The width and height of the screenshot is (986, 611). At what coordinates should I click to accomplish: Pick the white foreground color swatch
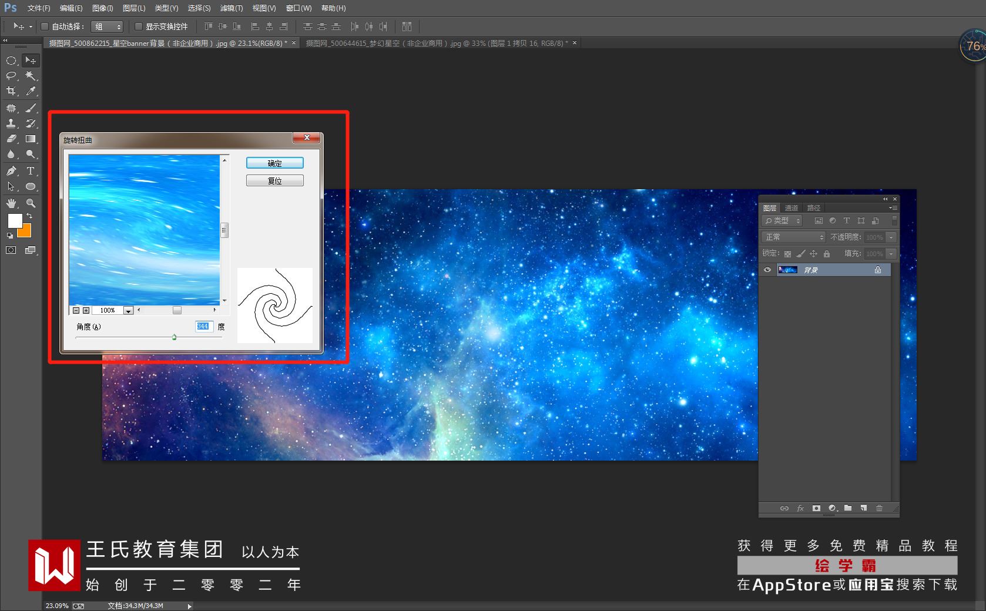[x=15, y=220]
